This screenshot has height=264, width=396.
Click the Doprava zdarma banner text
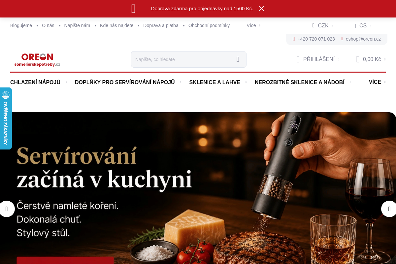[202, 9]
